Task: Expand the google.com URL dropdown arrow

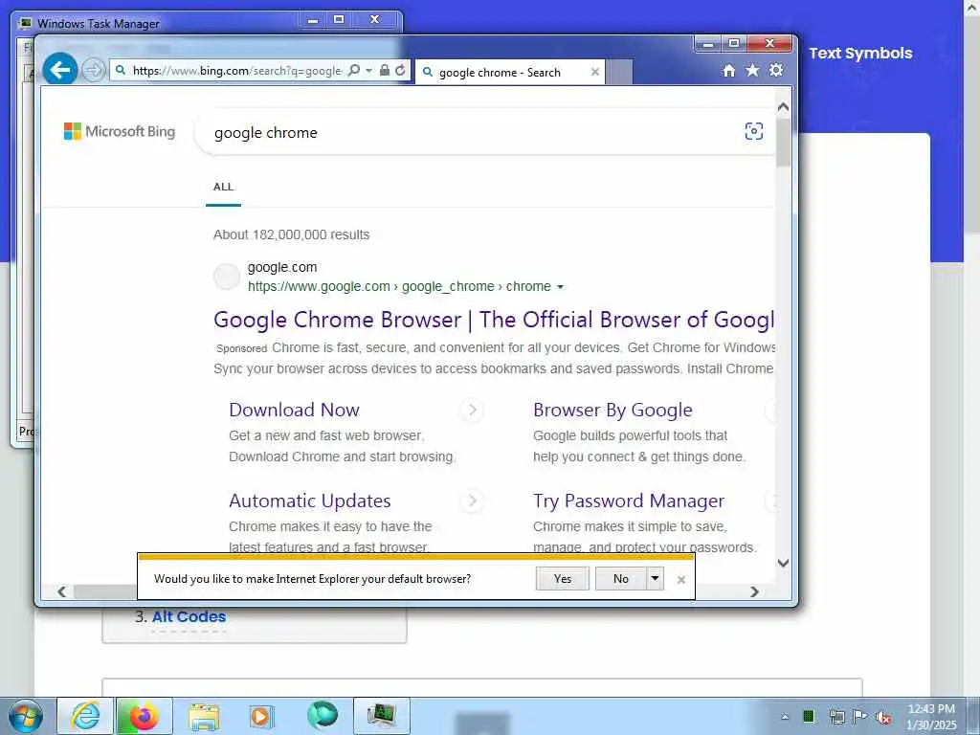Action: pyautogui.click(x=560, y=287)
